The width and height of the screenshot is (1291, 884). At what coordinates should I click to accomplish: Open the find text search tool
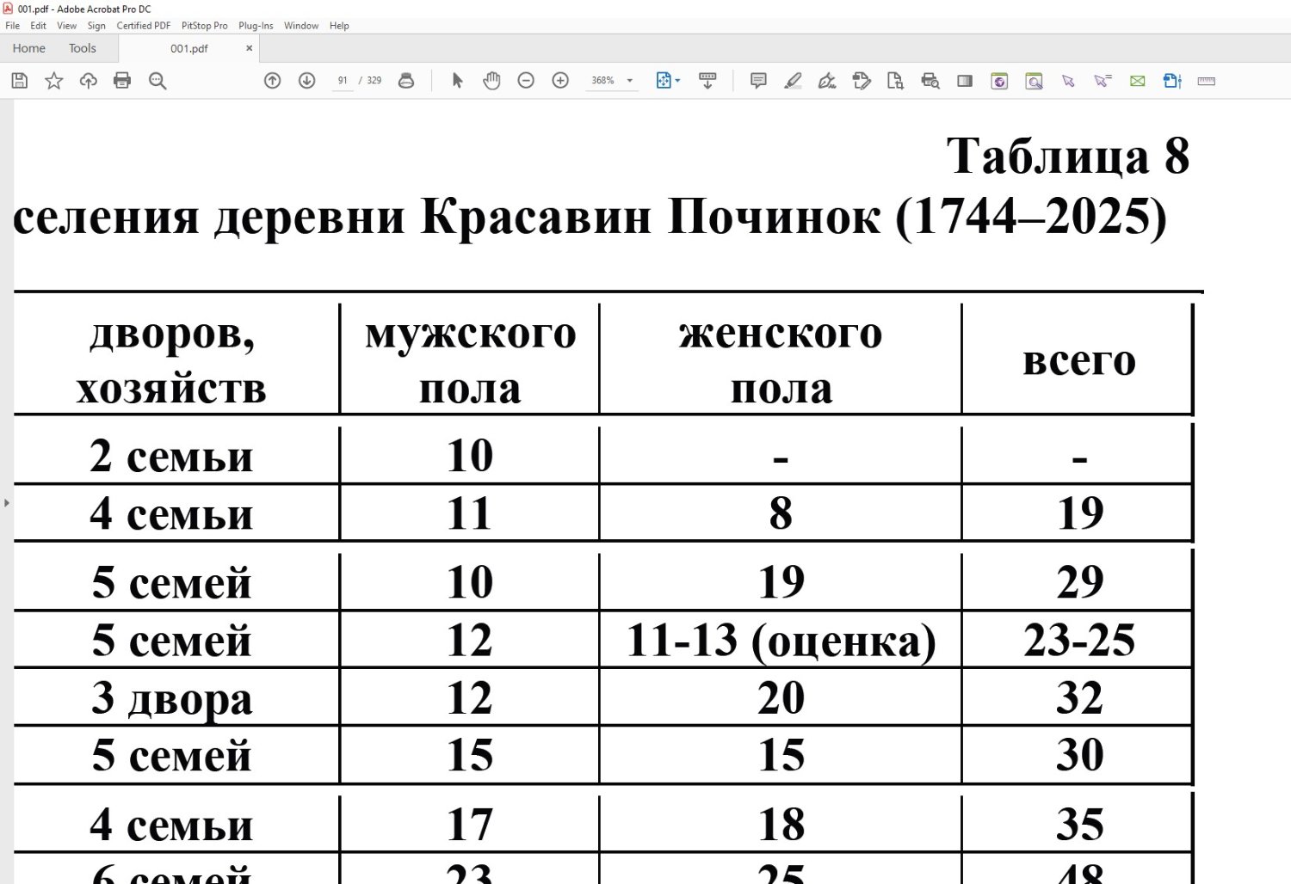point(158,81)
